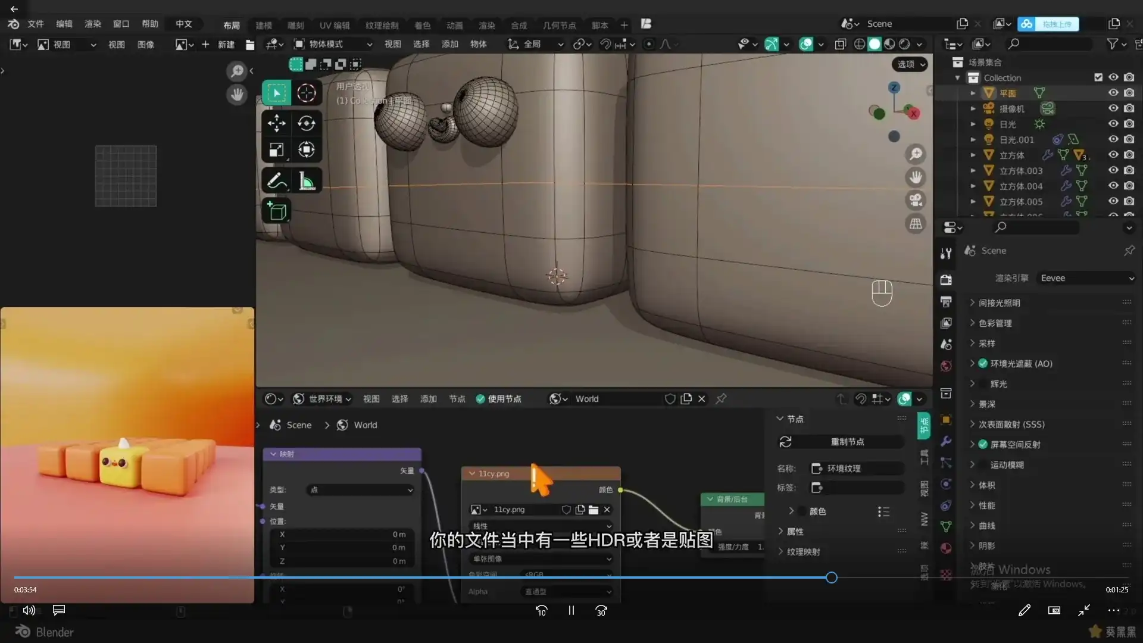The height and width of the screenshot is (643, 1143).
Task: Select the Scale tool icon
Action: click(276, 150)
